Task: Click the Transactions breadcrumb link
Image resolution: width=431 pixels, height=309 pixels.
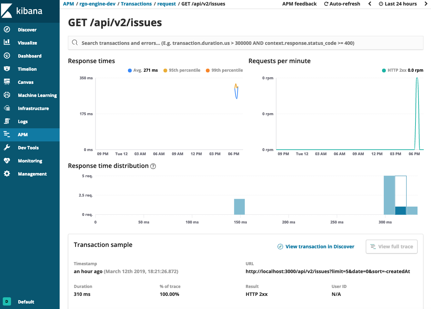Action: coord(136,4)
